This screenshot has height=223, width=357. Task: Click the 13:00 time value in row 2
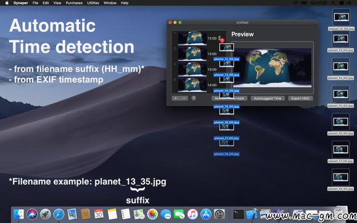click(212, 54)
